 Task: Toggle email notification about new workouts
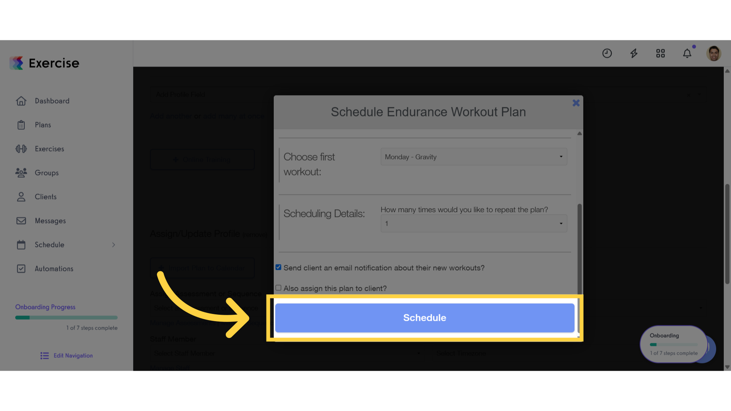tap(278, 268)
